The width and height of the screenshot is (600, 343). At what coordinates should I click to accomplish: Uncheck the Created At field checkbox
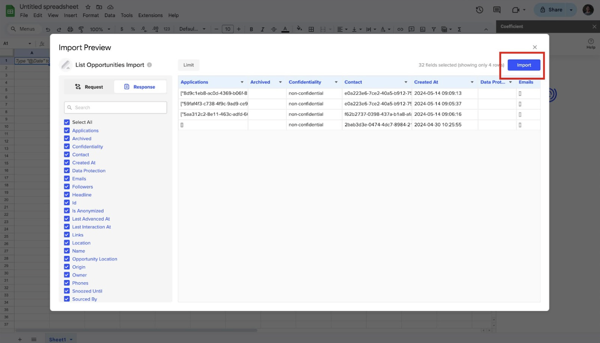(x=67, y=163)
